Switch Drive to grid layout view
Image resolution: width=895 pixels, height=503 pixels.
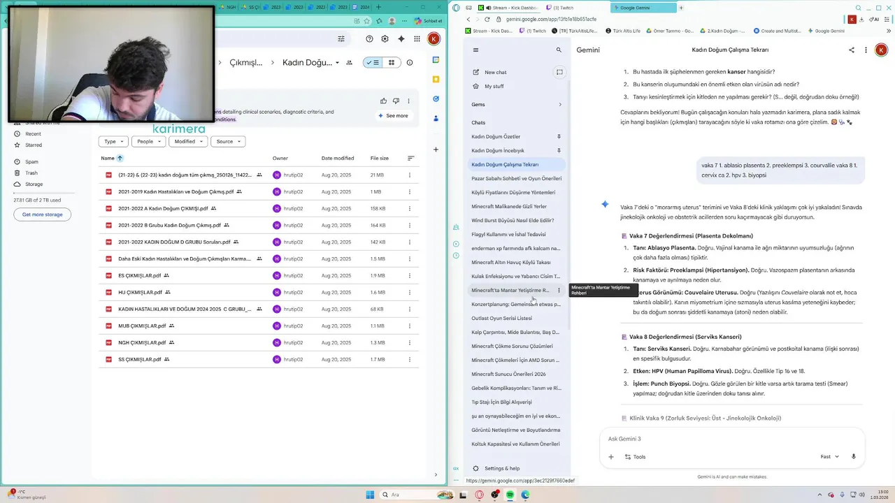tap(391, 63)
